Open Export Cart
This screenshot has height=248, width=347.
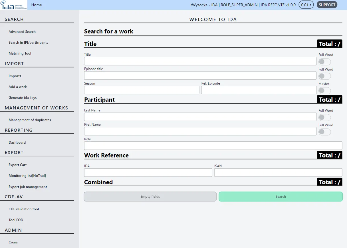point(18,165)
